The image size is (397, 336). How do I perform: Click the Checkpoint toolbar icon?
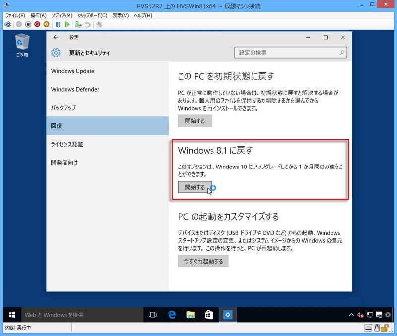point(79,24)
